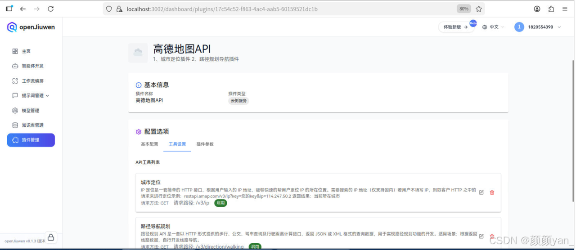This screenshot has height=250, width=576.
Task: Click the site padlock icon in address bar
Action: 119,9
